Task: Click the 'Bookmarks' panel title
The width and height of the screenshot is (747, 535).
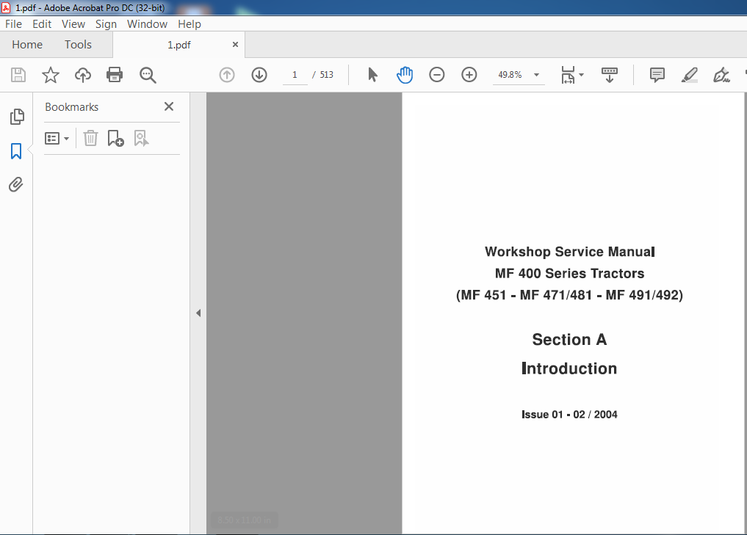Action: [72, 107]
